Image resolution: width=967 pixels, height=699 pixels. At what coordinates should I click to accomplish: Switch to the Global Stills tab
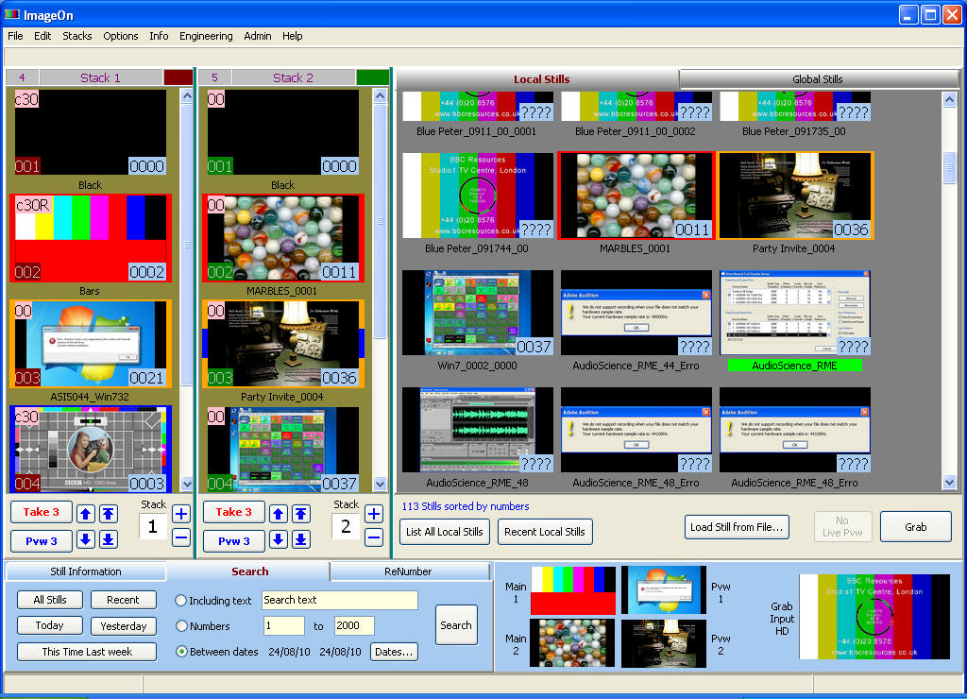tap(817, 79)
